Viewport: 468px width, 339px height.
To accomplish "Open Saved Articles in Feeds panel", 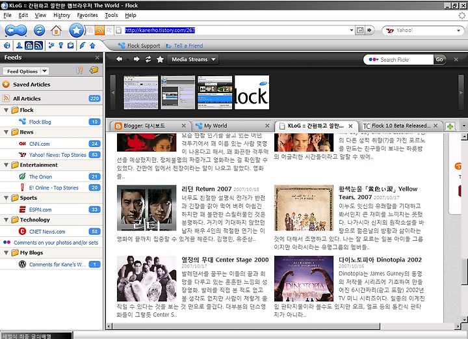I will coord(51,85).
